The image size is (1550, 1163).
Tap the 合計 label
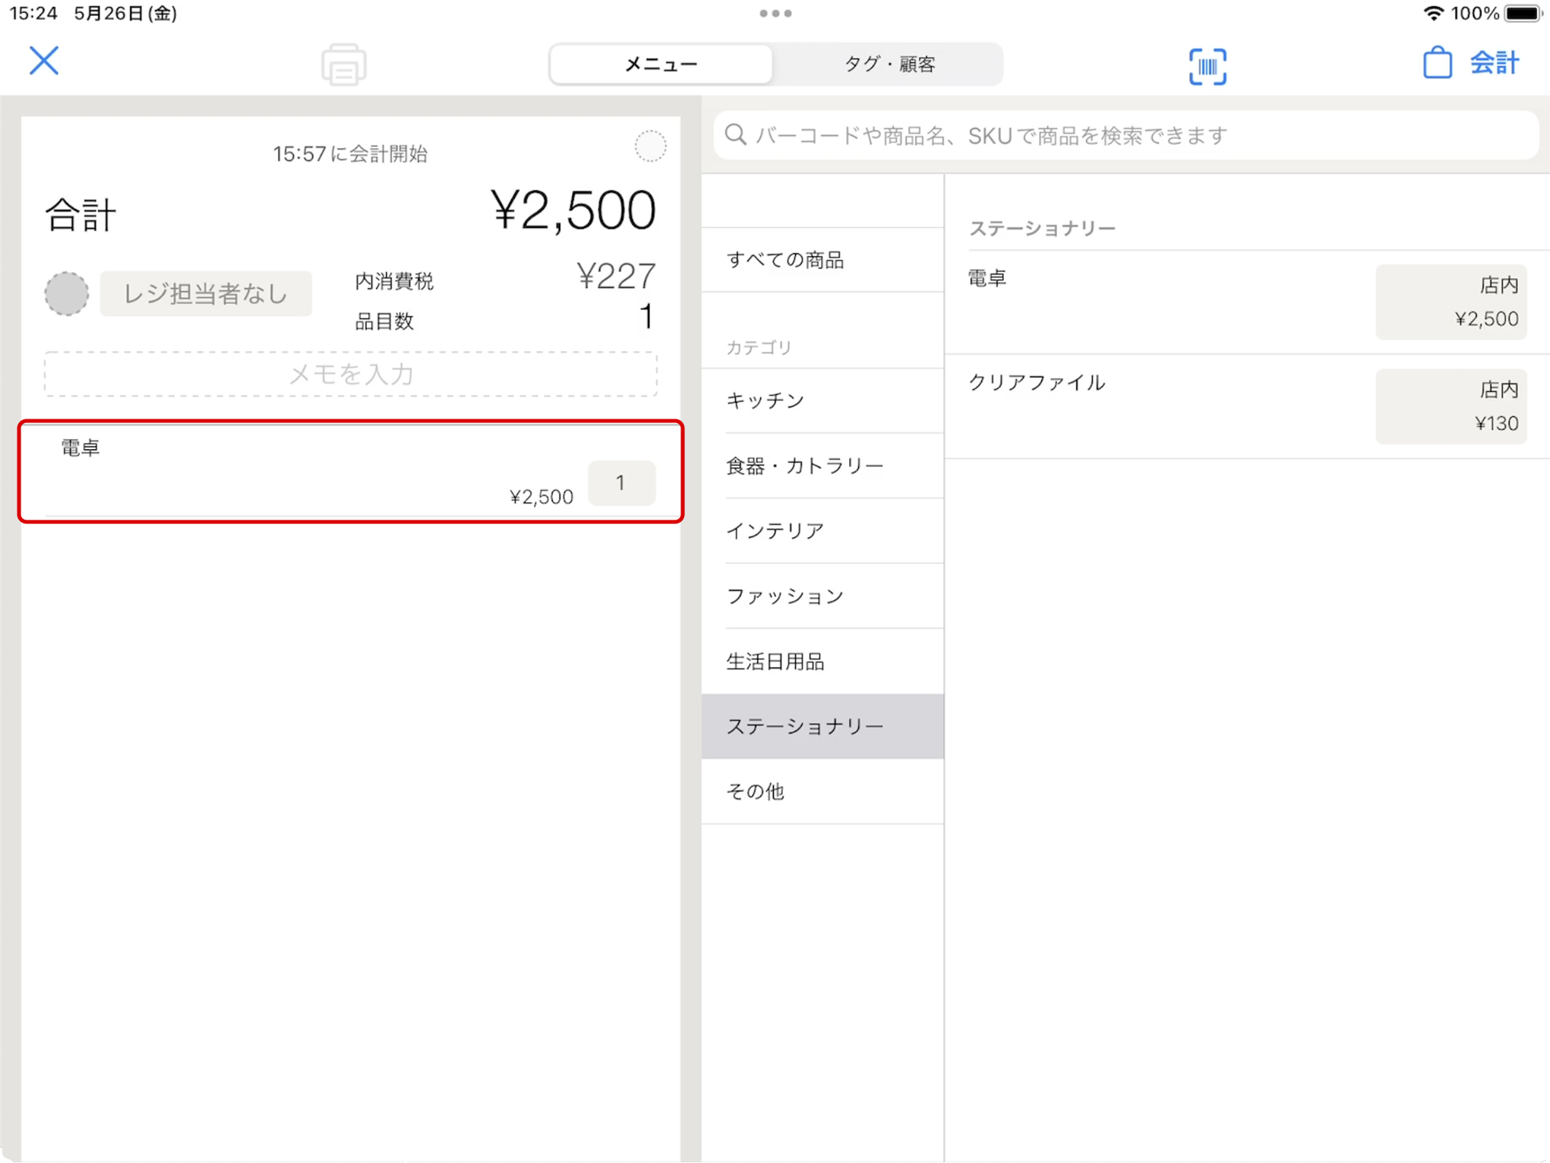coord(80,214)
